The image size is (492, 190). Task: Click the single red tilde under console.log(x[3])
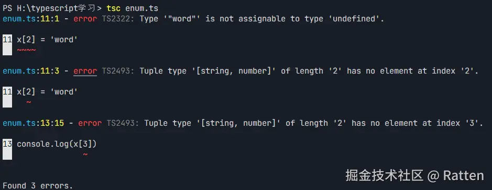(85, 155)
